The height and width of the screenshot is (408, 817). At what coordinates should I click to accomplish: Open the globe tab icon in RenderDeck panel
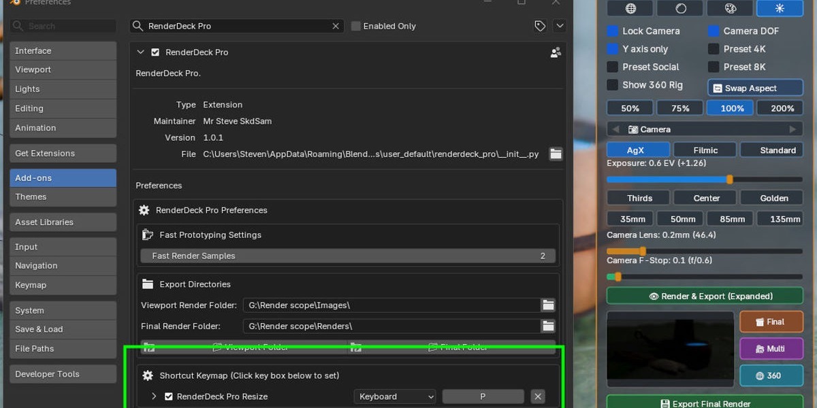click(630, 8)
